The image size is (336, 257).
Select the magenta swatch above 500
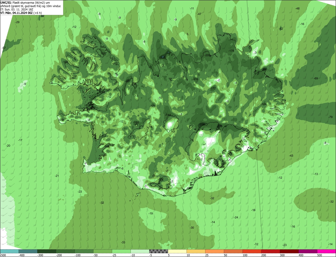point(327,251)
